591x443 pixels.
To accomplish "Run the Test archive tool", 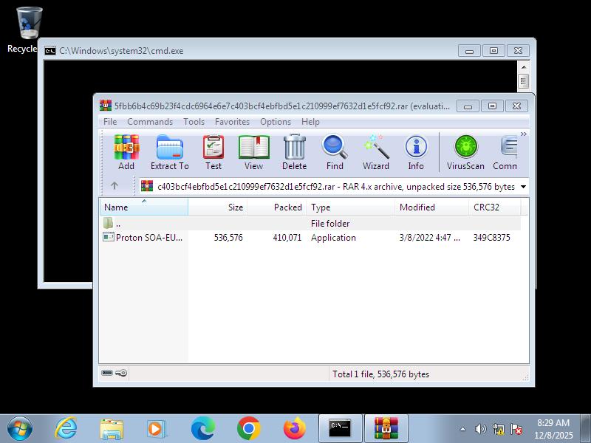I will tap(213, 152).
